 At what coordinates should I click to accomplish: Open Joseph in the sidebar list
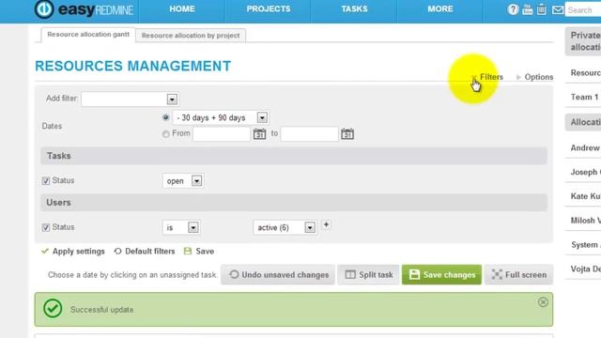pyautogui.click(x=585, y=172)
